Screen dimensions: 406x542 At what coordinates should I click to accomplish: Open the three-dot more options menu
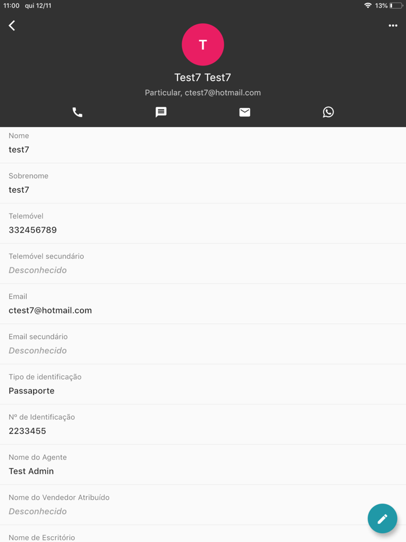click(x=393, y=26)
